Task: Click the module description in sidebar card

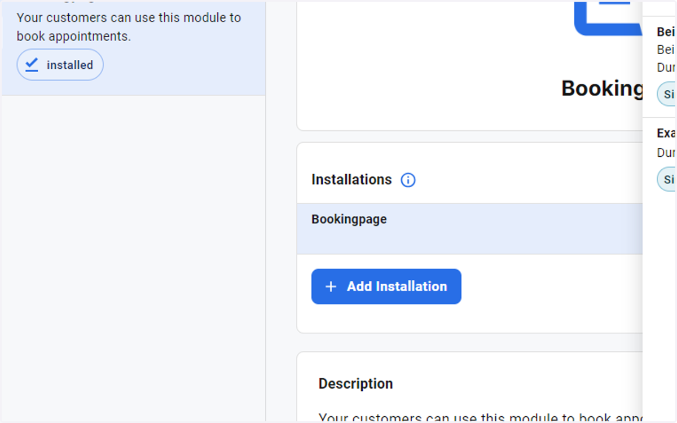Action: point(129,27)
